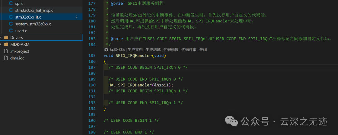Click the C file icon beside spi.c

tap(11, 3)
